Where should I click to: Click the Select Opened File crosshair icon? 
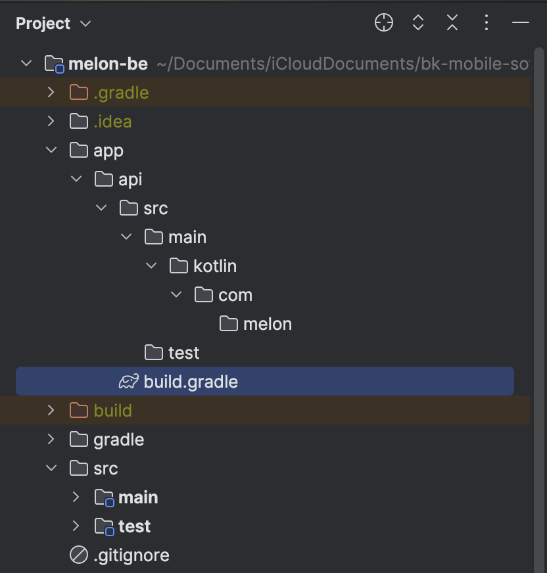[x=384, y=22]
